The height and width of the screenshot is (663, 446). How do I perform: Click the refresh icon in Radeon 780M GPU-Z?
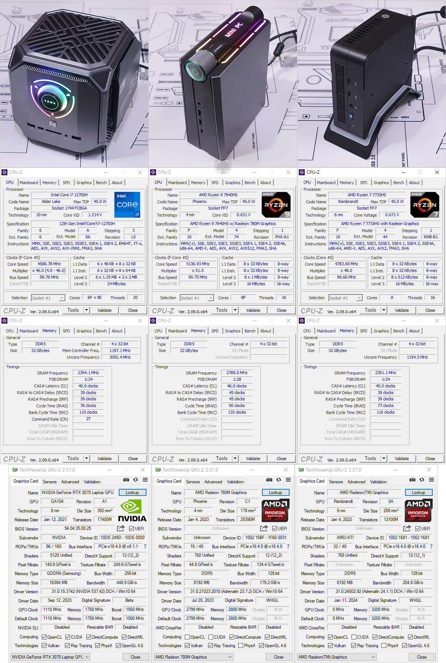[279, 480]
